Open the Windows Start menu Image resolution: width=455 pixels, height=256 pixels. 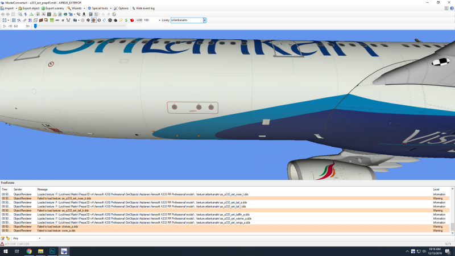[6, 251]
